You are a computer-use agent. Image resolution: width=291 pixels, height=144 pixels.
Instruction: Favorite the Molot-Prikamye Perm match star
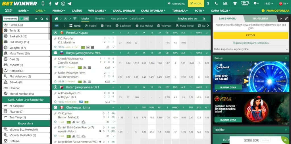[55, 81]
